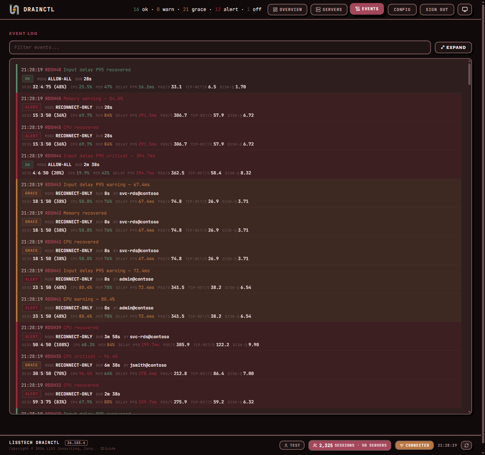
Task: Select RDSH43 Input delay P95 warning event
Action: (x=239, y=193)
